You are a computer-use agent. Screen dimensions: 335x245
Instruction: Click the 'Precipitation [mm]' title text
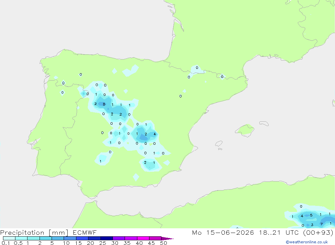pyautogui.click(x=34, y=233)
